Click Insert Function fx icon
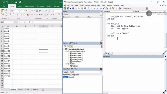 pos(29,22)
